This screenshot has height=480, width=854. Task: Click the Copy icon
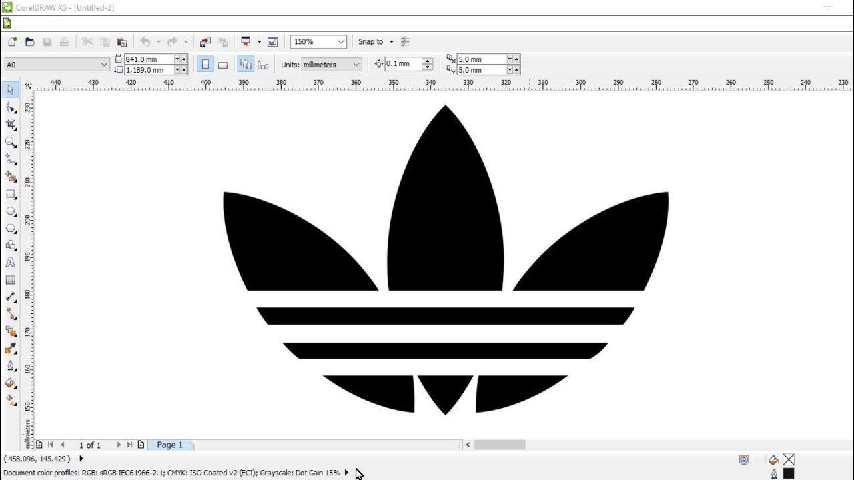[105, 41]
